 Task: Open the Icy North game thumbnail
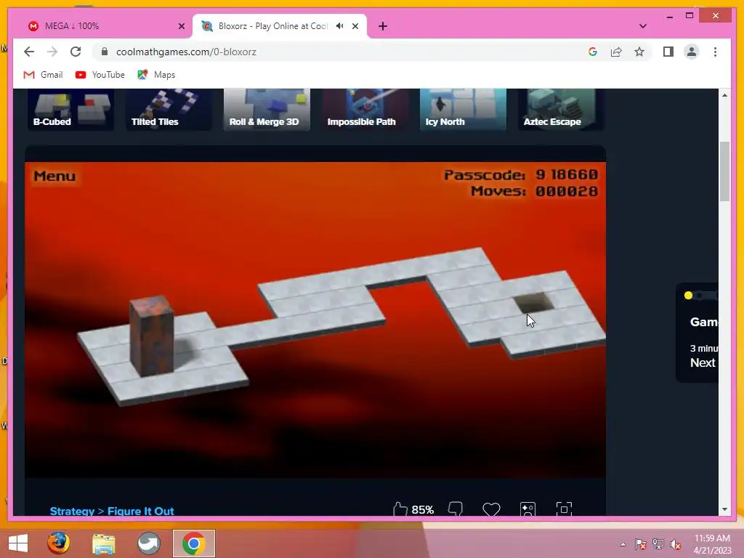463,110
